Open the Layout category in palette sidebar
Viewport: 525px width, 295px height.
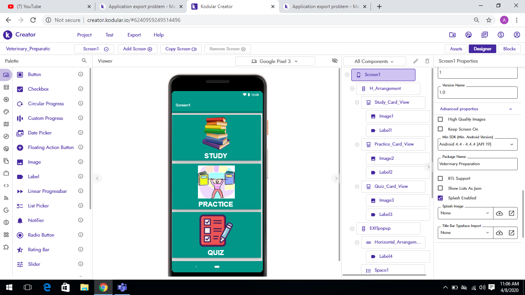pyautogui.click(x=6, y=87)
